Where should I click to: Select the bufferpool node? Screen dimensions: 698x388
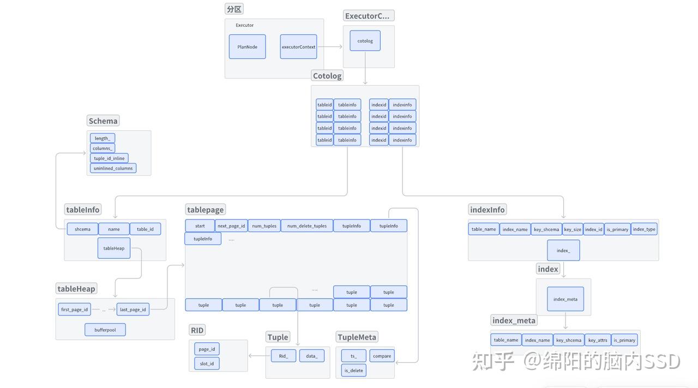pos(105,329)
